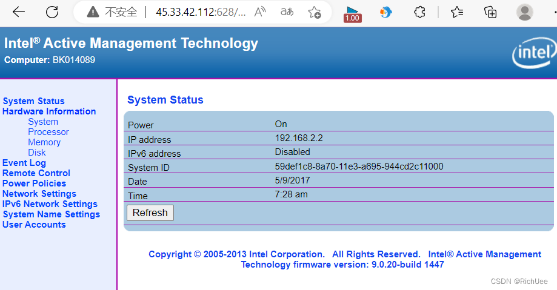
Task: Click the IPv6 address row label
Action: [x=154, y=154]
